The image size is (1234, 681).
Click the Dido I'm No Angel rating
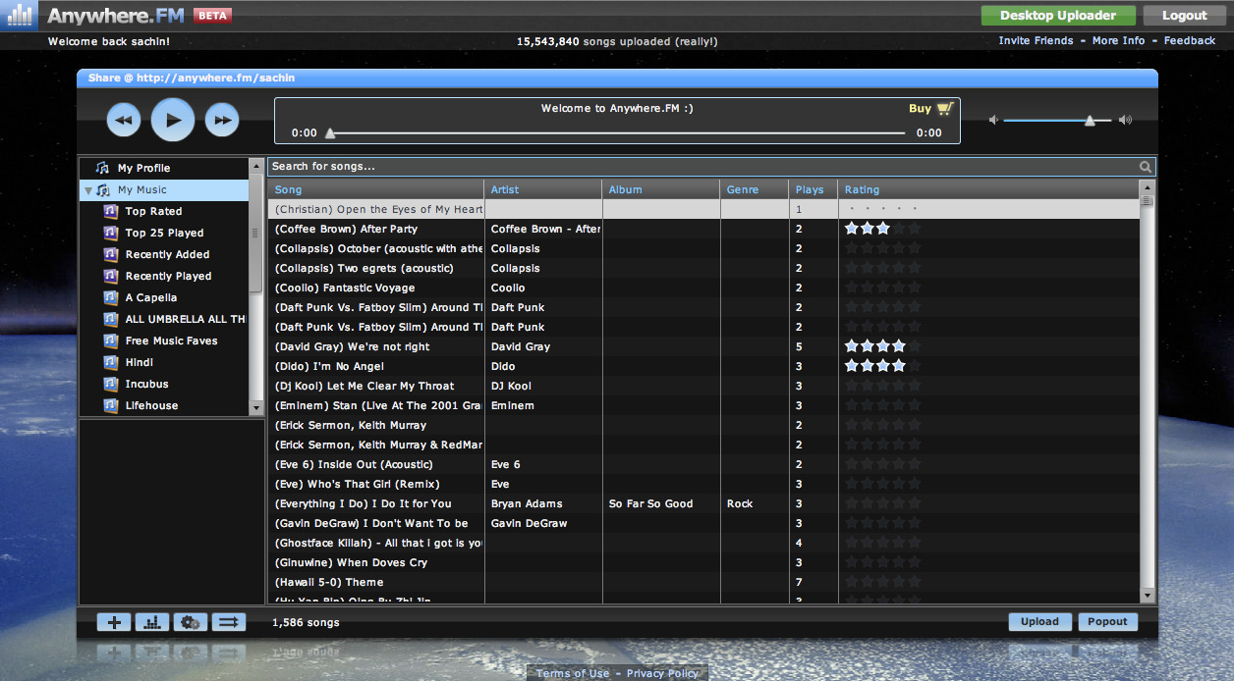click(x=882, y=366)
